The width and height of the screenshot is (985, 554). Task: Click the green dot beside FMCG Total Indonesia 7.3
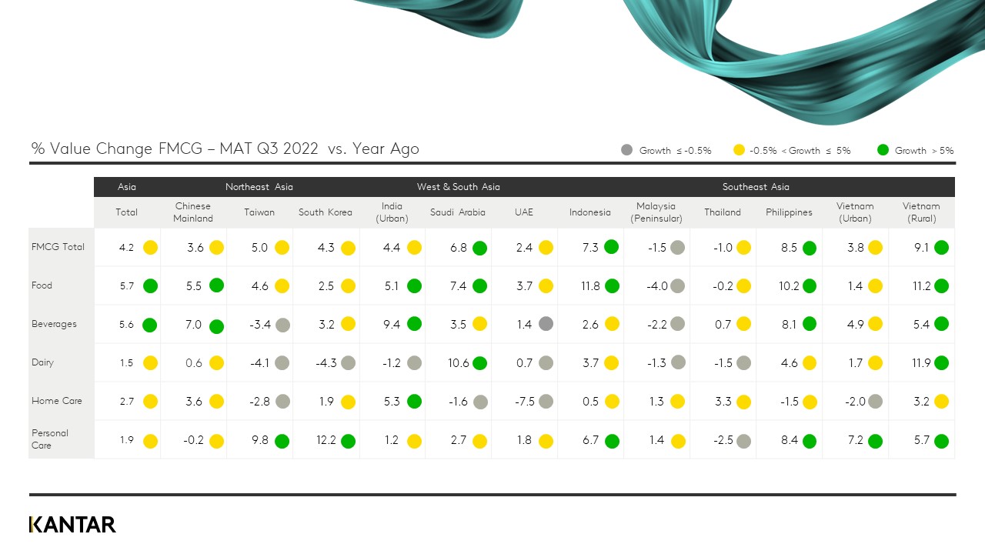point(612,248)
